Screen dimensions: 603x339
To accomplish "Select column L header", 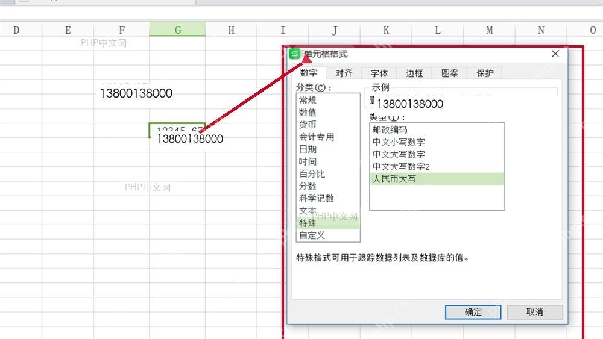I will pyautogui.click(x=438, y=30).
